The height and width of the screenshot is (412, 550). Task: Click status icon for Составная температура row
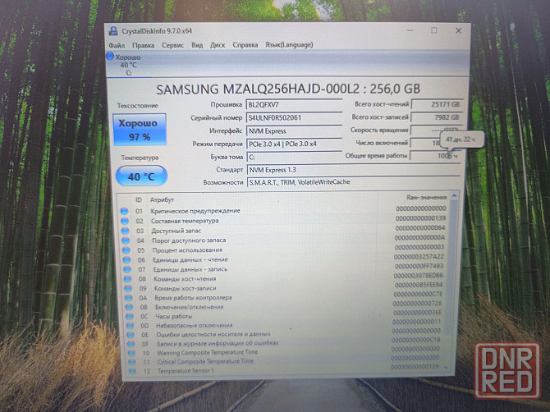pos(125,221)
